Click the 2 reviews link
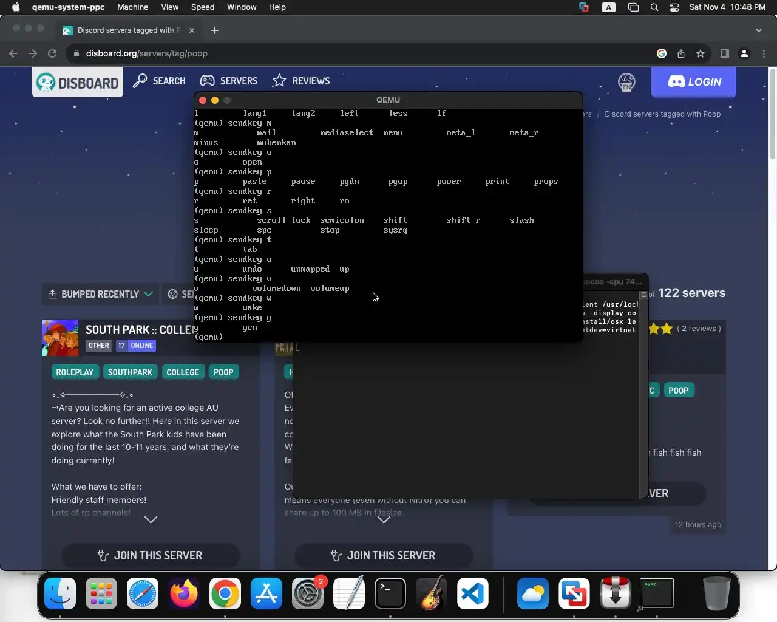Screen dimensions: 777x622 coord(699,329)
